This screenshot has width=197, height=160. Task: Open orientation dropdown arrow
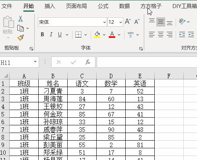(189, 22)
